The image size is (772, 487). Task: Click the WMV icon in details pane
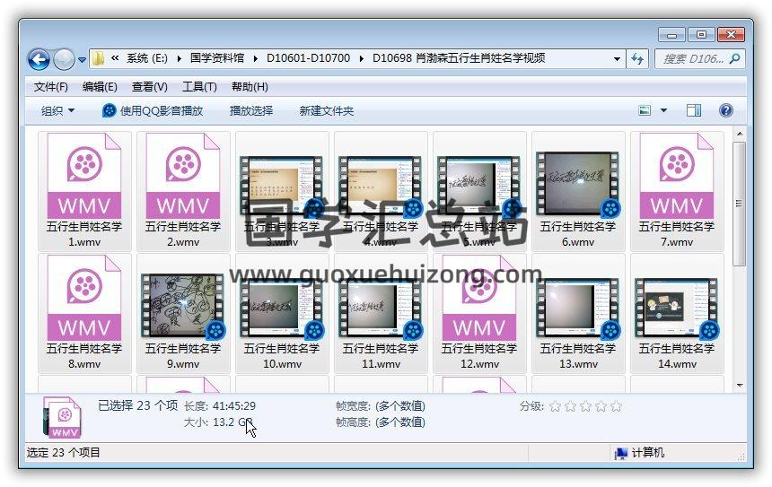62,417
